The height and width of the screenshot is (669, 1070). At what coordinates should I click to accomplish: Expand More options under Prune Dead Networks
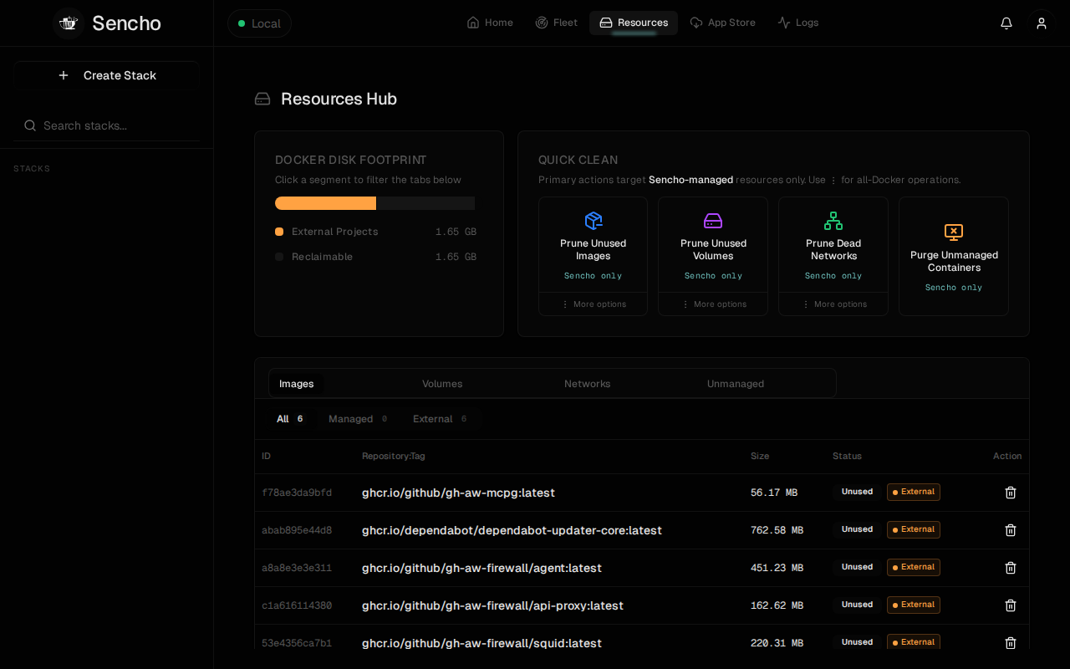(833, 304)
